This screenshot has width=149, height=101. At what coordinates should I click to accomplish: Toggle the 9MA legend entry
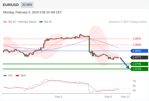point(21,76)
